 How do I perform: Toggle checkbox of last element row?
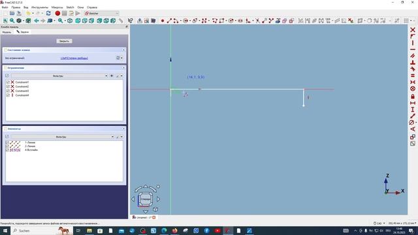[x=7, y=150]
